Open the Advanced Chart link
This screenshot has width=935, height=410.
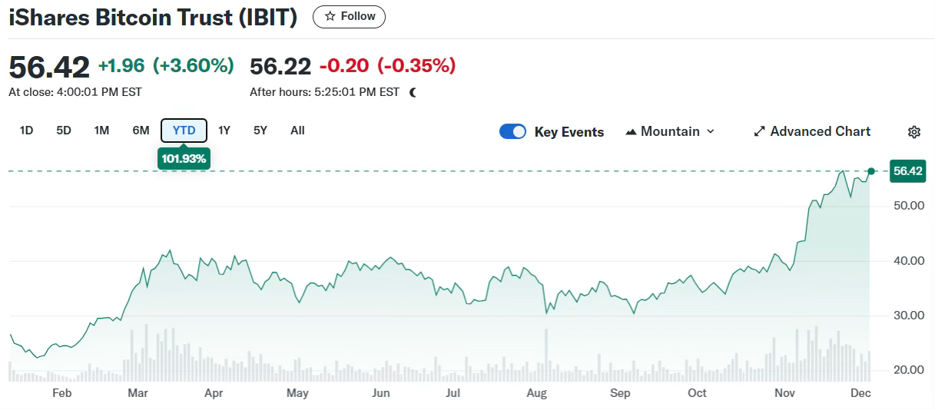(820, 131)
